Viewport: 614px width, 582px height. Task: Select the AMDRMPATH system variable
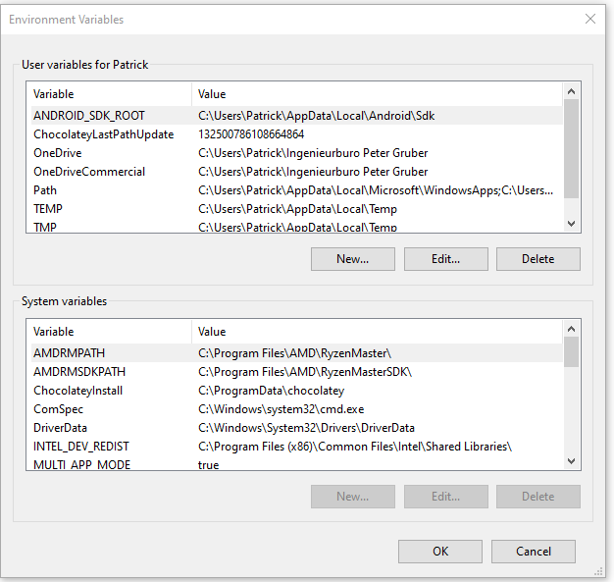click(x=297, y=353)
